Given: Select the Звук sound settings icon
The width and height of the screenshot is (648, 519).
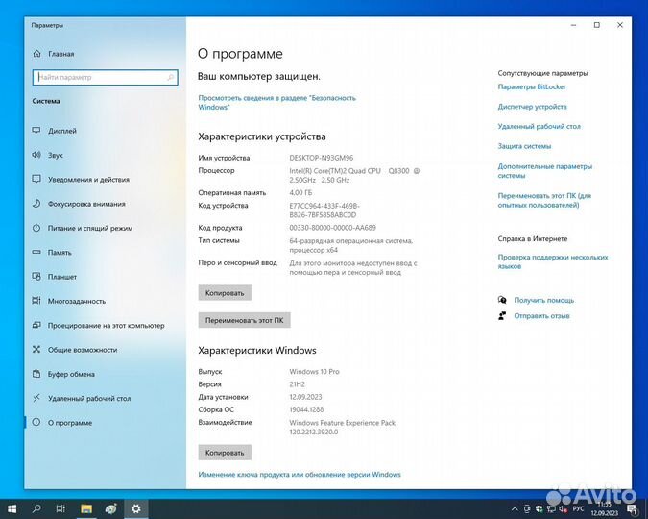Looking at the screenshot, I should point(36,155).
